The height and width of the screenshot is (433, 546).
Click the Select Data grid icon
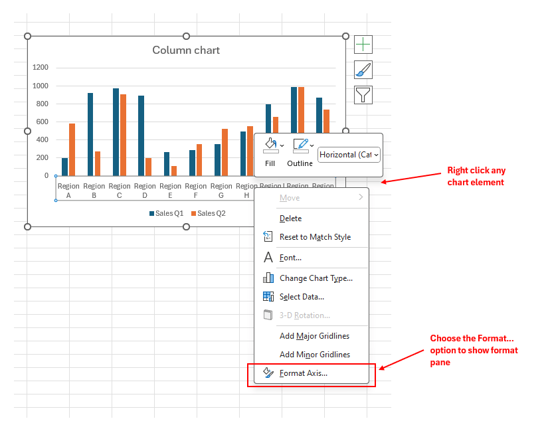coord(268,297)
